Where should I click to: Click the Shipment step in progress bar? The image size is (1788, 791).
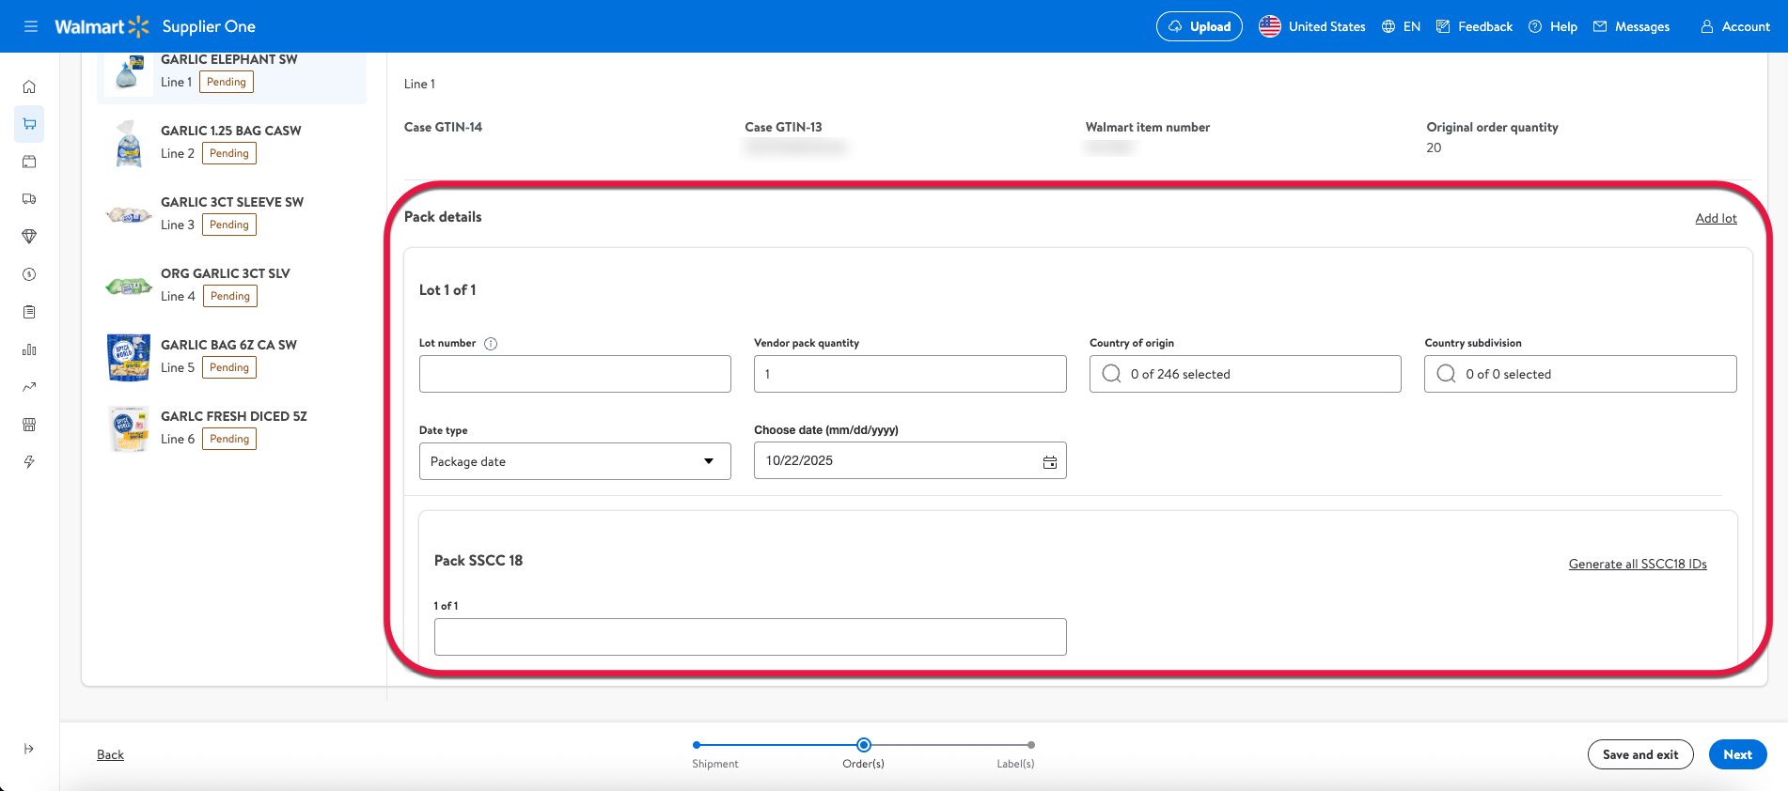click(697, 745)
